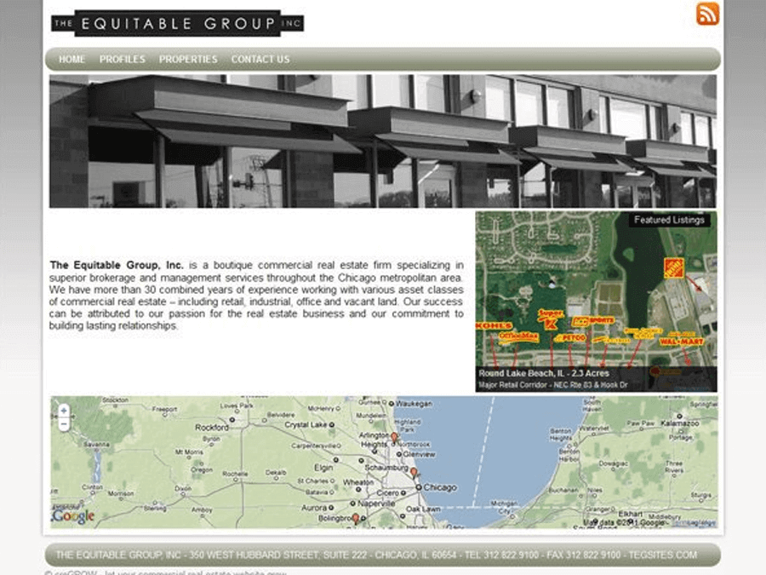
Task: Click The Equitable Group logo banner
Action: click(x=177, y=23)
